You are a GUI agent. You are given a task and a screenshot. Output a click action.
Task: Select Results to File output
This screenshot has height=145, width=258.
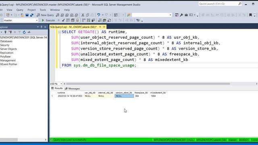click(109, 20)
